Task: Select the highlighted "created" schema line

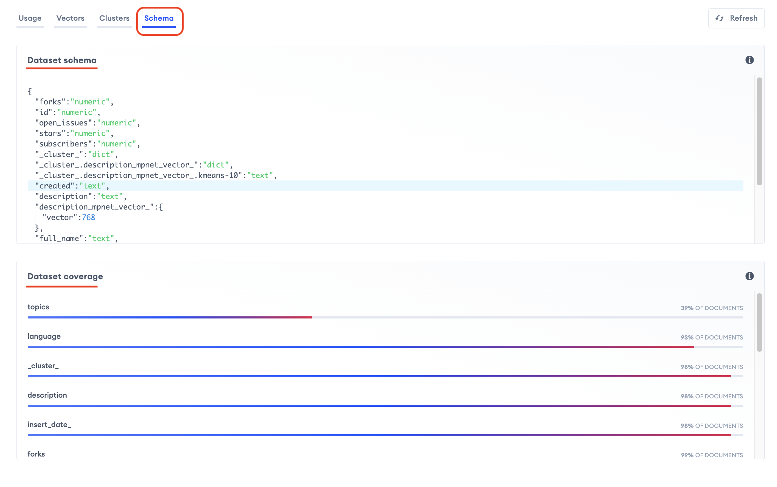Action: (72, 186)
